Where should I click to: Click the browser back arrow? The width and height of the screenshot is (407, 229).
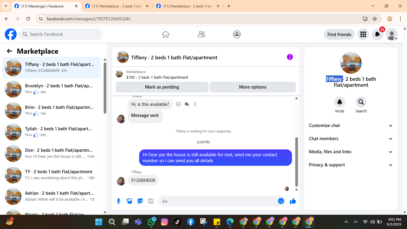coord(7,19)
